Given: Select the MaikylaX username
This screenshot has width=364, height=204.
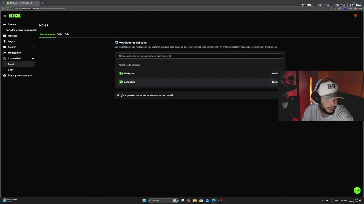Looking at the screenshot, I should coord(129,73).
